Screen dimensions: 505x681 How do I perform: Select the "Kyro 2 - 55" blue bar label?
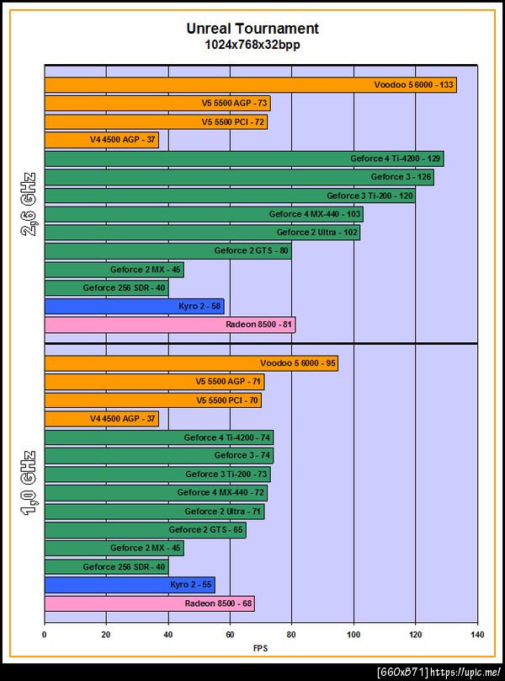coord(191,585)
